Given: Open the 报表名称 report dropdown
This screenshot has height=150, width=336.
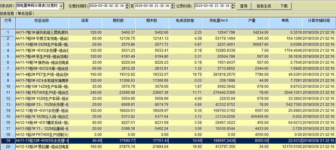Looking at the screenshot, I should (x=61, y=6).
